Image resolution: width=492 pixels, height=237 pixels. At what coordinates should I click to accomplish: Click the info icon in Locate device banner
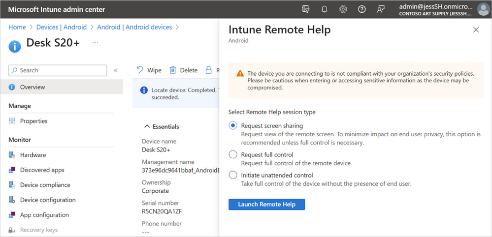144,90
